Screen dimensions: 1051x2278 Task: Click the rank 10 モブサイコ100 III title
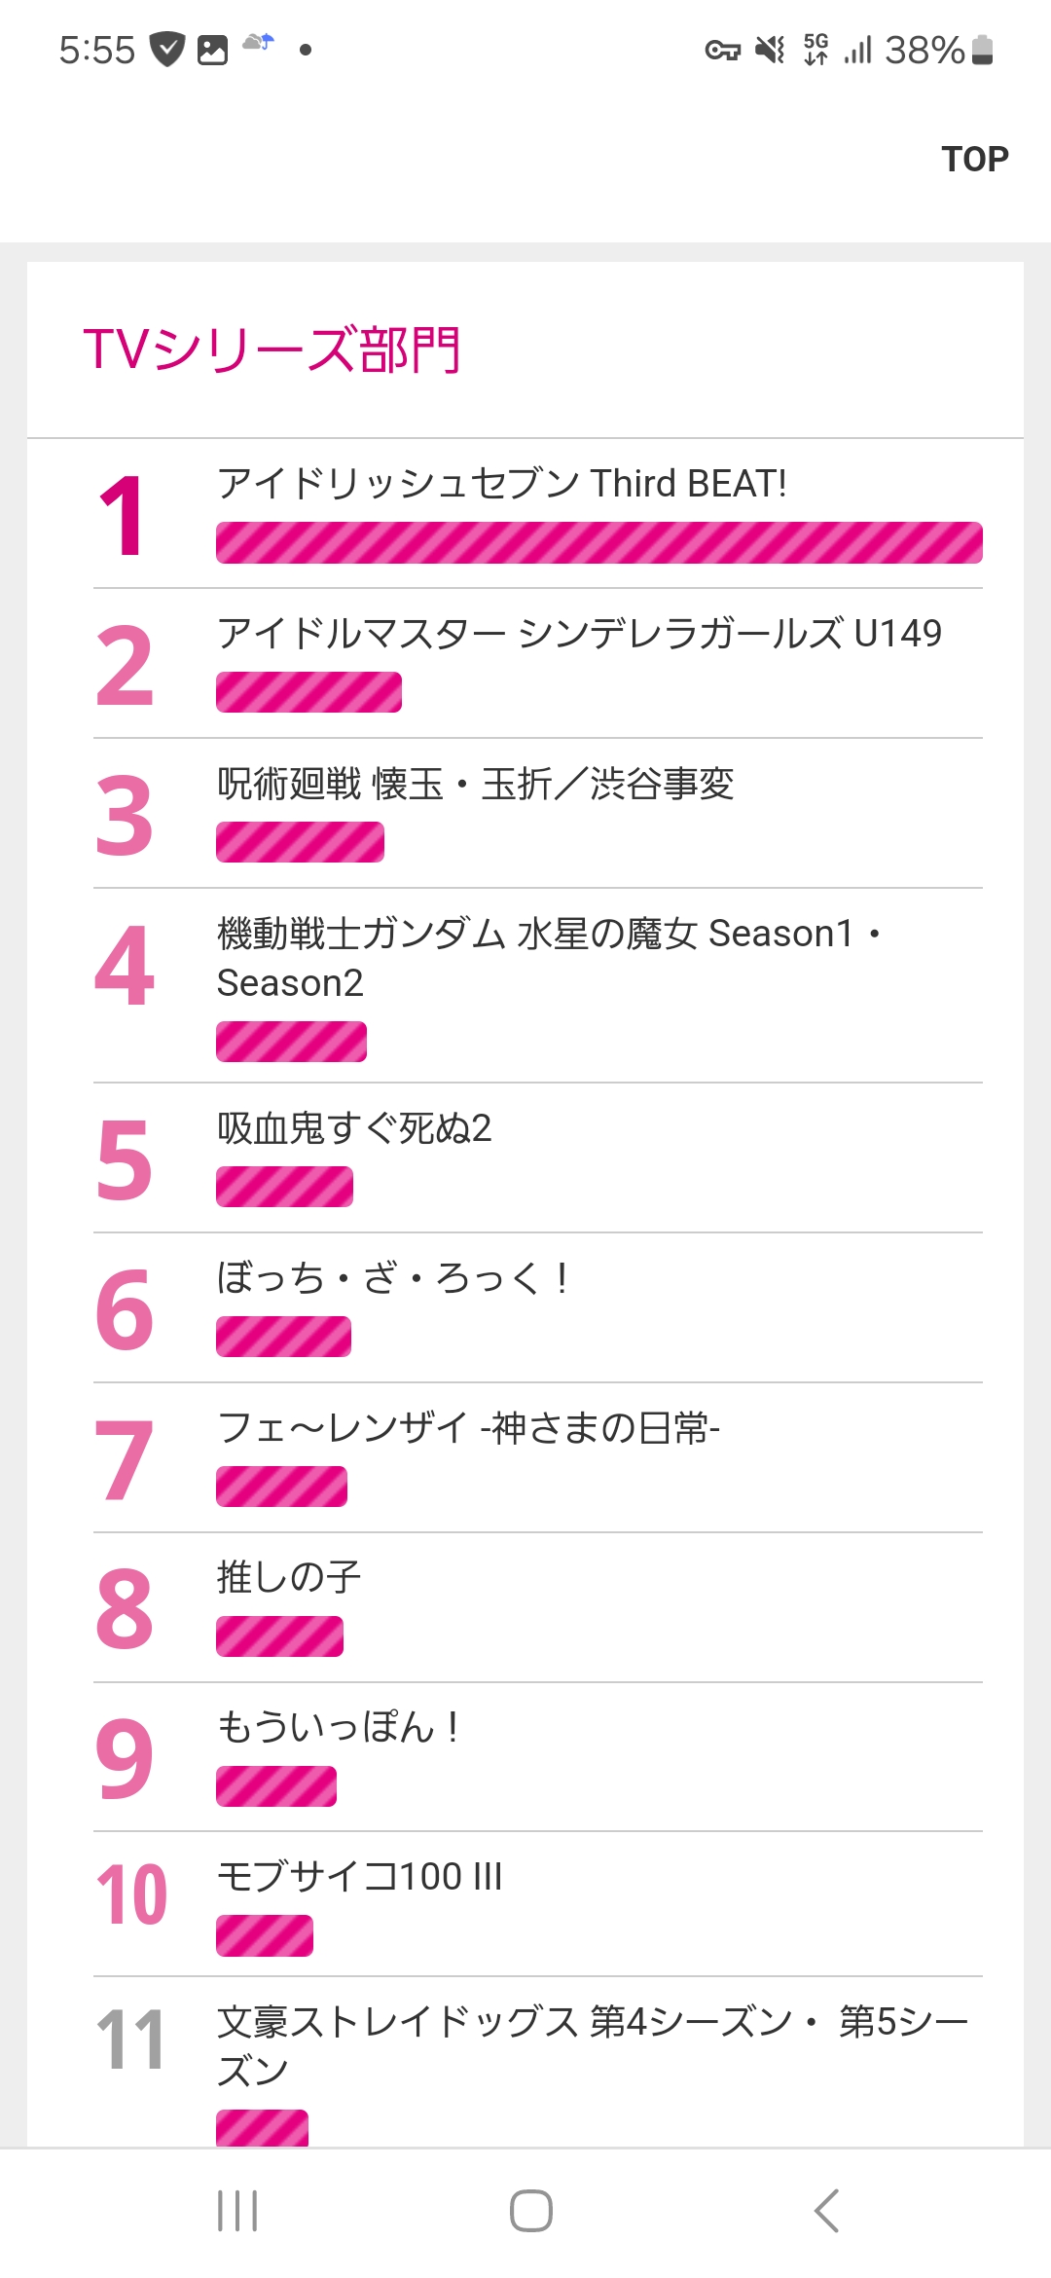(x=359, y=1876)
